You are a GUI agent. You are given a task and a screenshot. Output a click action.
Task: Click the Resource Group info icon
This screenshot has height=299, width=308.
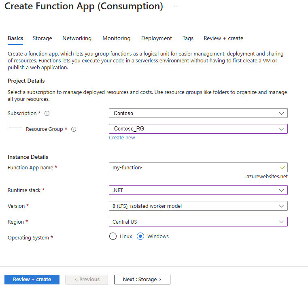click(74, 129)
